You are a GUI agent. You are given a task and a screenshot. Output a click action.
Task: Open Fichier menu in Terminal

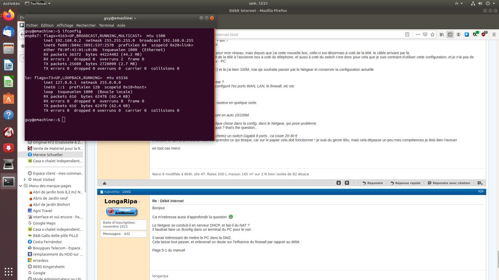[32, 25]
